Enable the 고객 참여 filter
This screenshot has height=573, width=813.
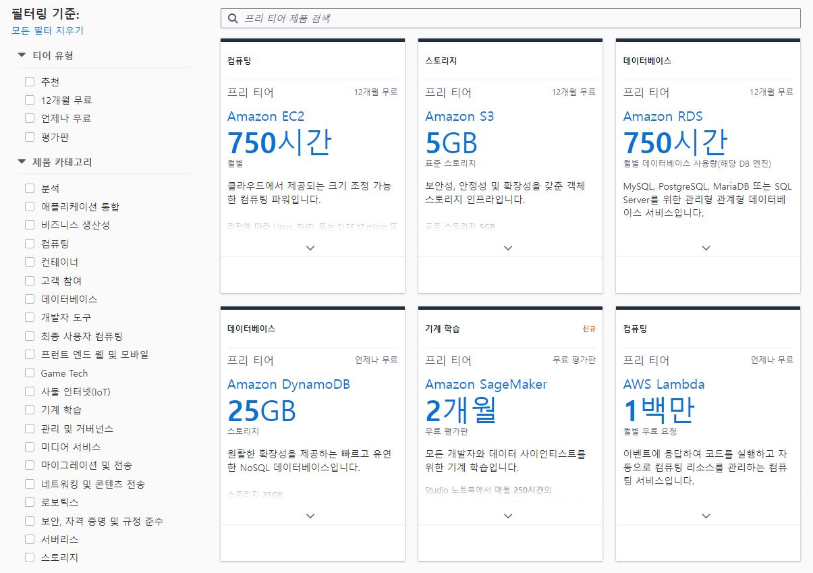(x=30, y=281)
